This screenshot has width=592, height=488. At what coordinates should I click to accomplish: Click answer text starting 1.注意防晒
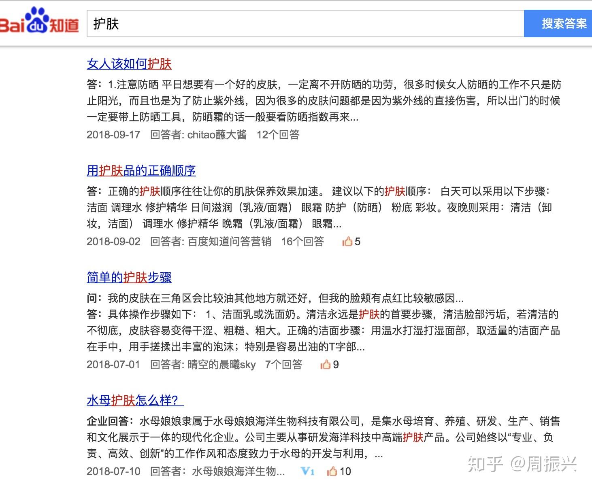[x=324, y=101]
